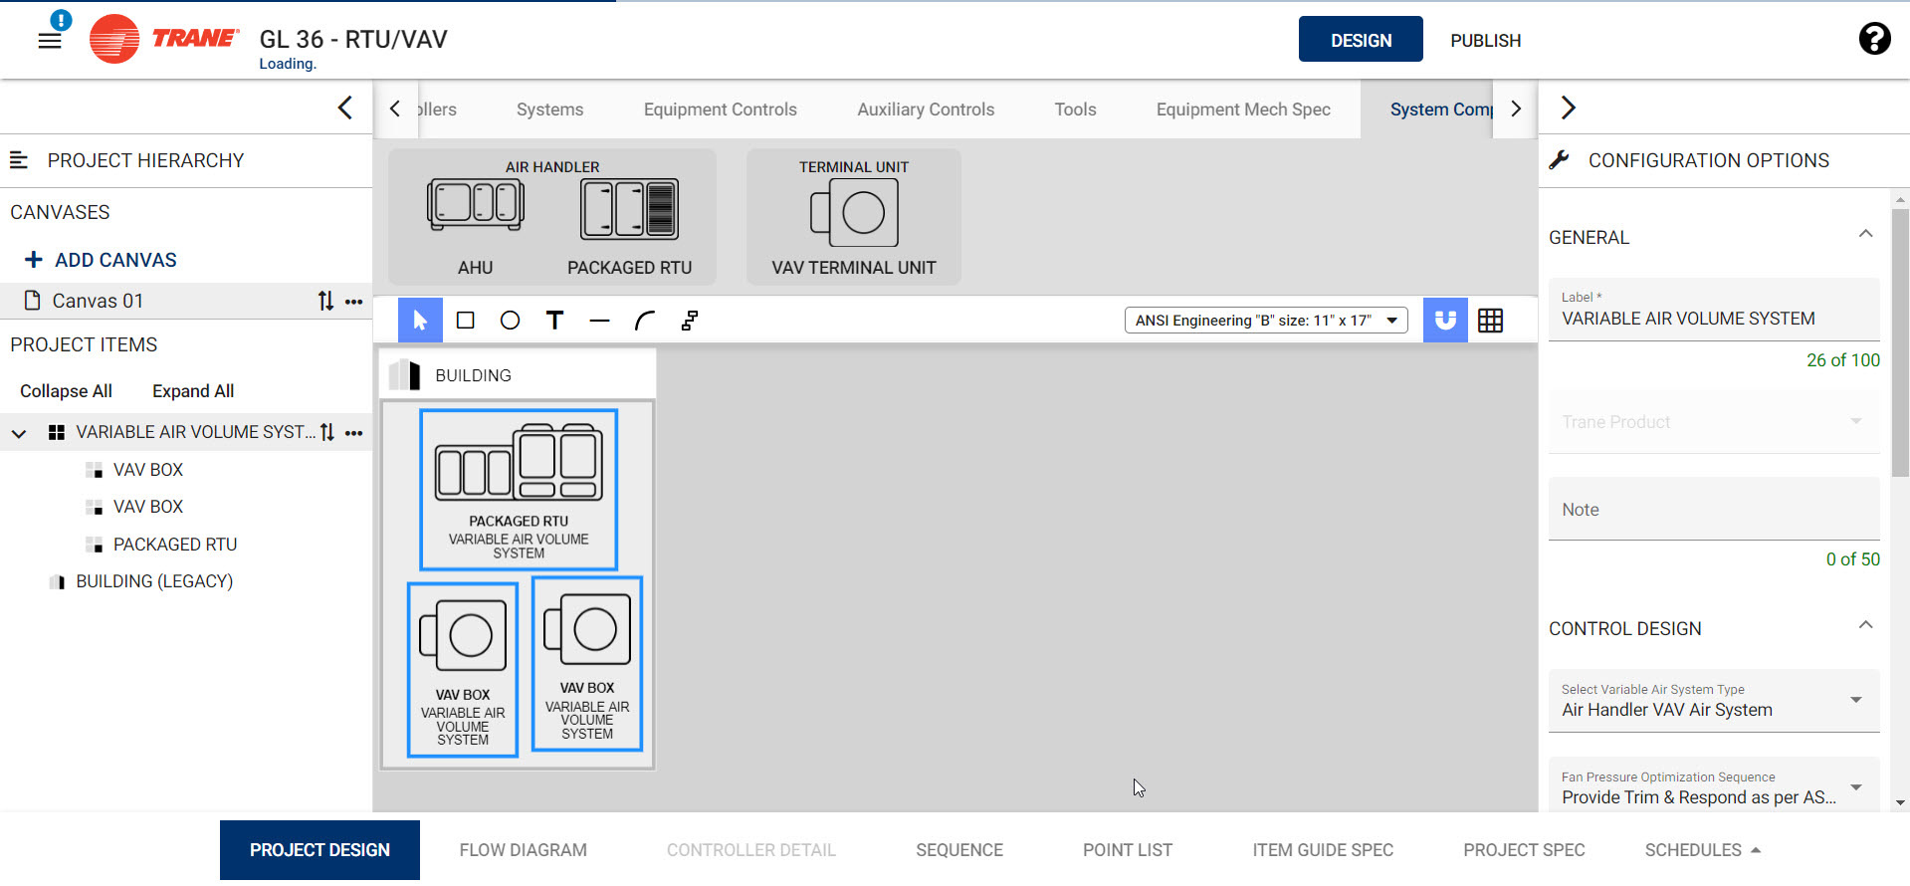The width and height of the screenshot is (1910, 886).
Task: Select the connector line tool
Action: (689, 321)
